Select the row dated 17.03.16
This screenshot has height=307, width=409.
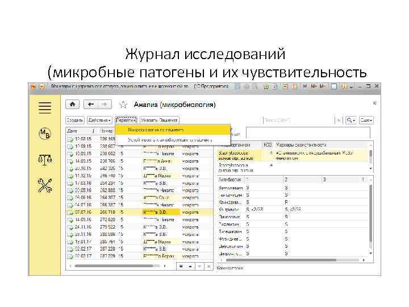[x=139, y=183]
